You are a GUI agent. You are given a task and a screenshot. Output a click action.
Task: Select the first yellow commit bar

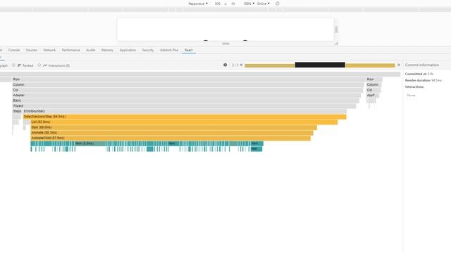(270, 65)
